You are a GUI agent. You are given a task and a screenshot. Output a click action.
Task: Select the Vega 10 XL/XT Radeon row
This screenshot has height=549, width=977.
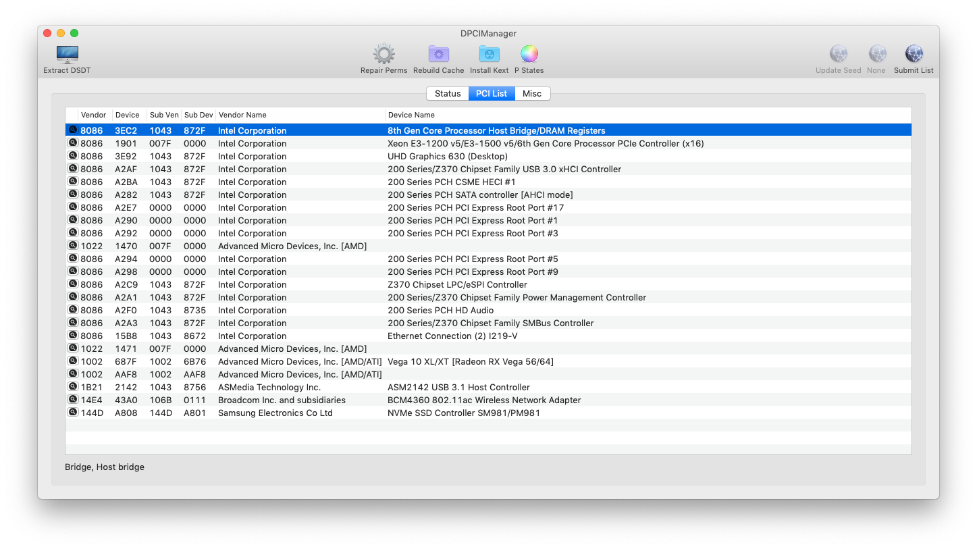pos(470,362)
